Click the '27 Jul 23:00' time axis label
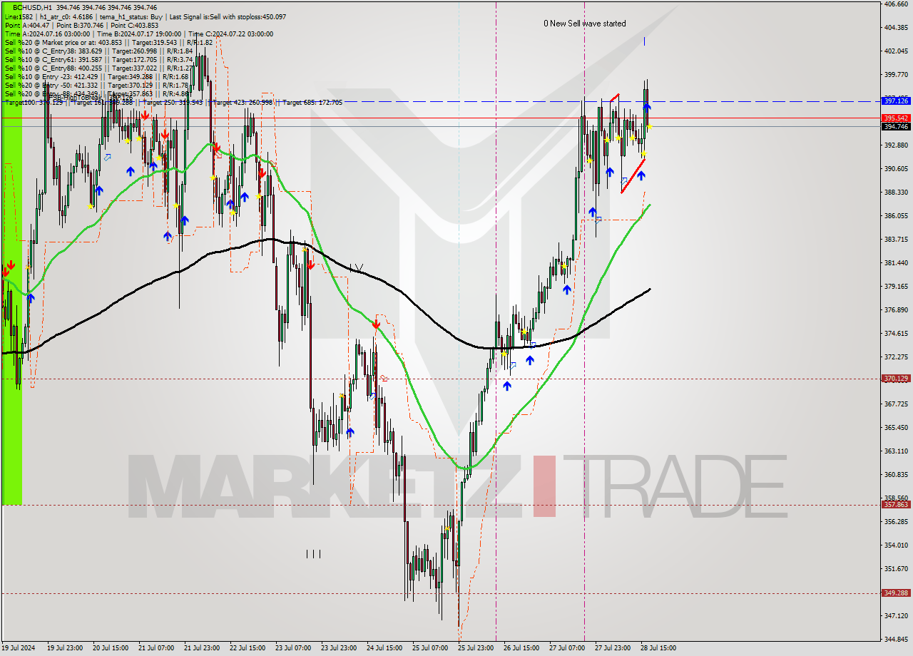The height and width of the screenshot is (656, 913). click(x=613, y=648)
